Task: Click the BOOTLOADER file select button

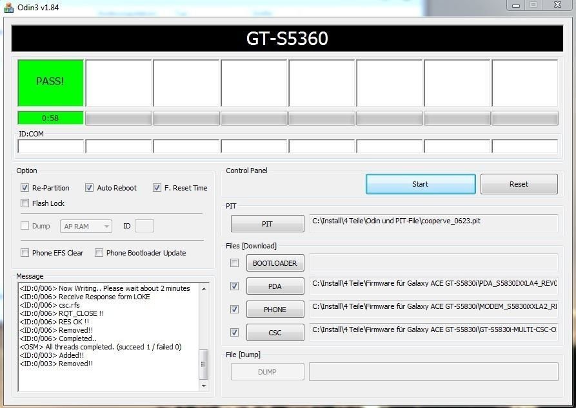Action: [275, 263]
